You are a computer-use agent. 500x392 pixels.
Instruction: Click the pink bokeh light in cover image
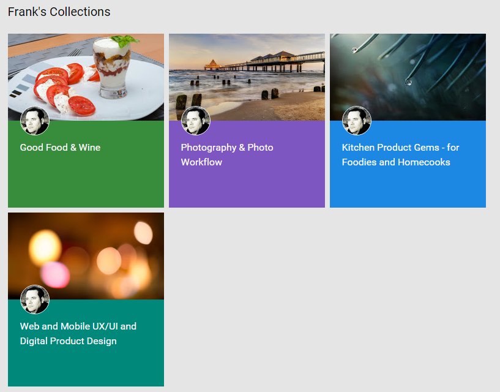tap(55, 275)
